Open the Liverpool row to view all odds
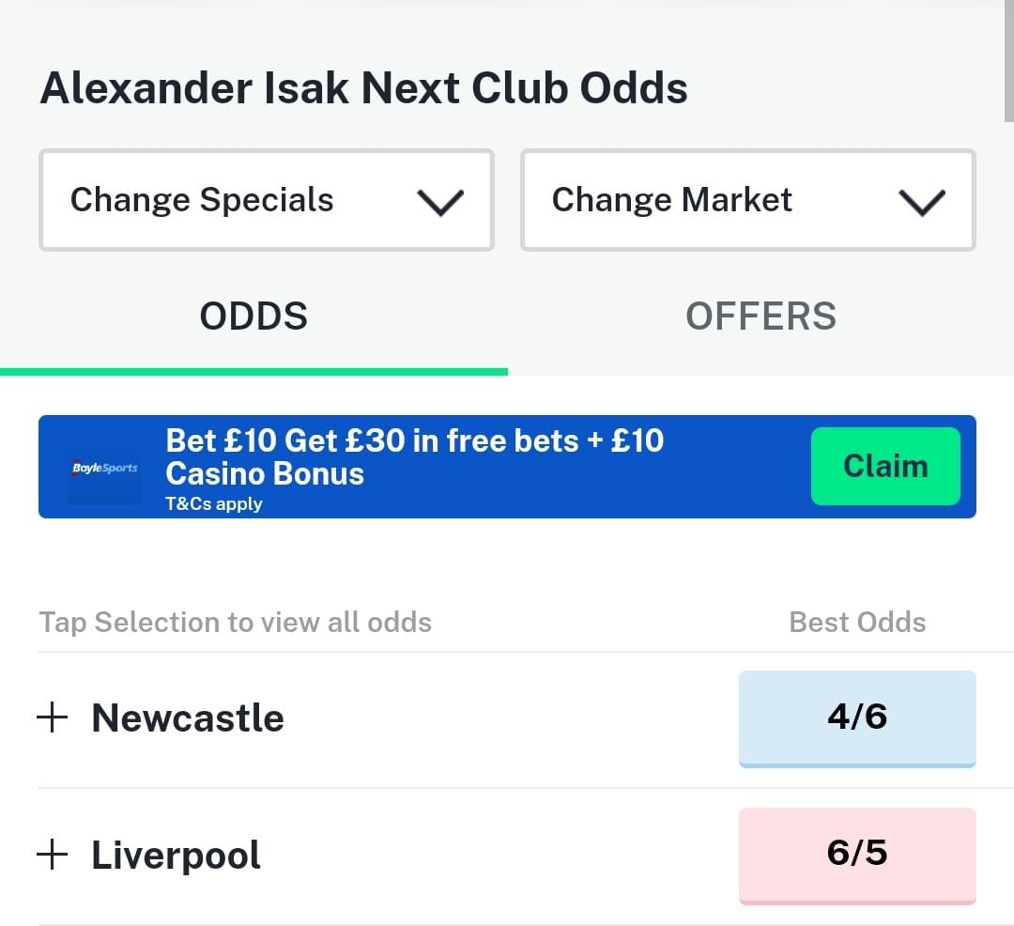 [x=388, y=856]
